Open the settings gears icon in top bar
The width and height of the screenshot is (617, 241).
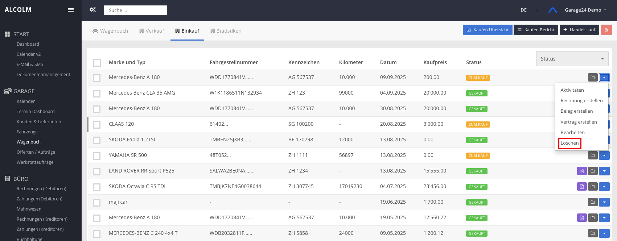point(93,10)
